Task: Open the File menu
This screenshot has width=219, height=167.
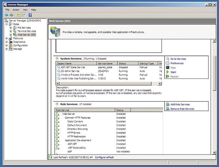Action: [x=7, y=10]
